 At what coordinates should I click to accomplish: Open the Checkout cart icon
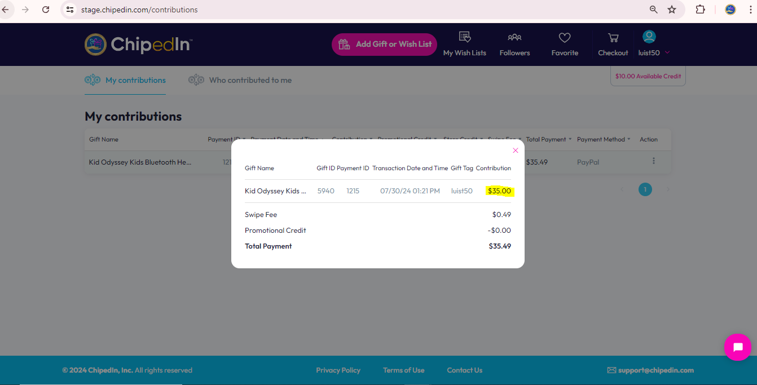[x=613, y=38]
